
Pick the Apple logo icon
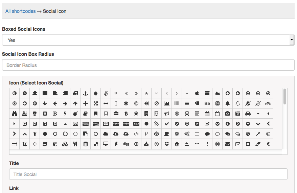pyautogui.click(x=197, y=93)
